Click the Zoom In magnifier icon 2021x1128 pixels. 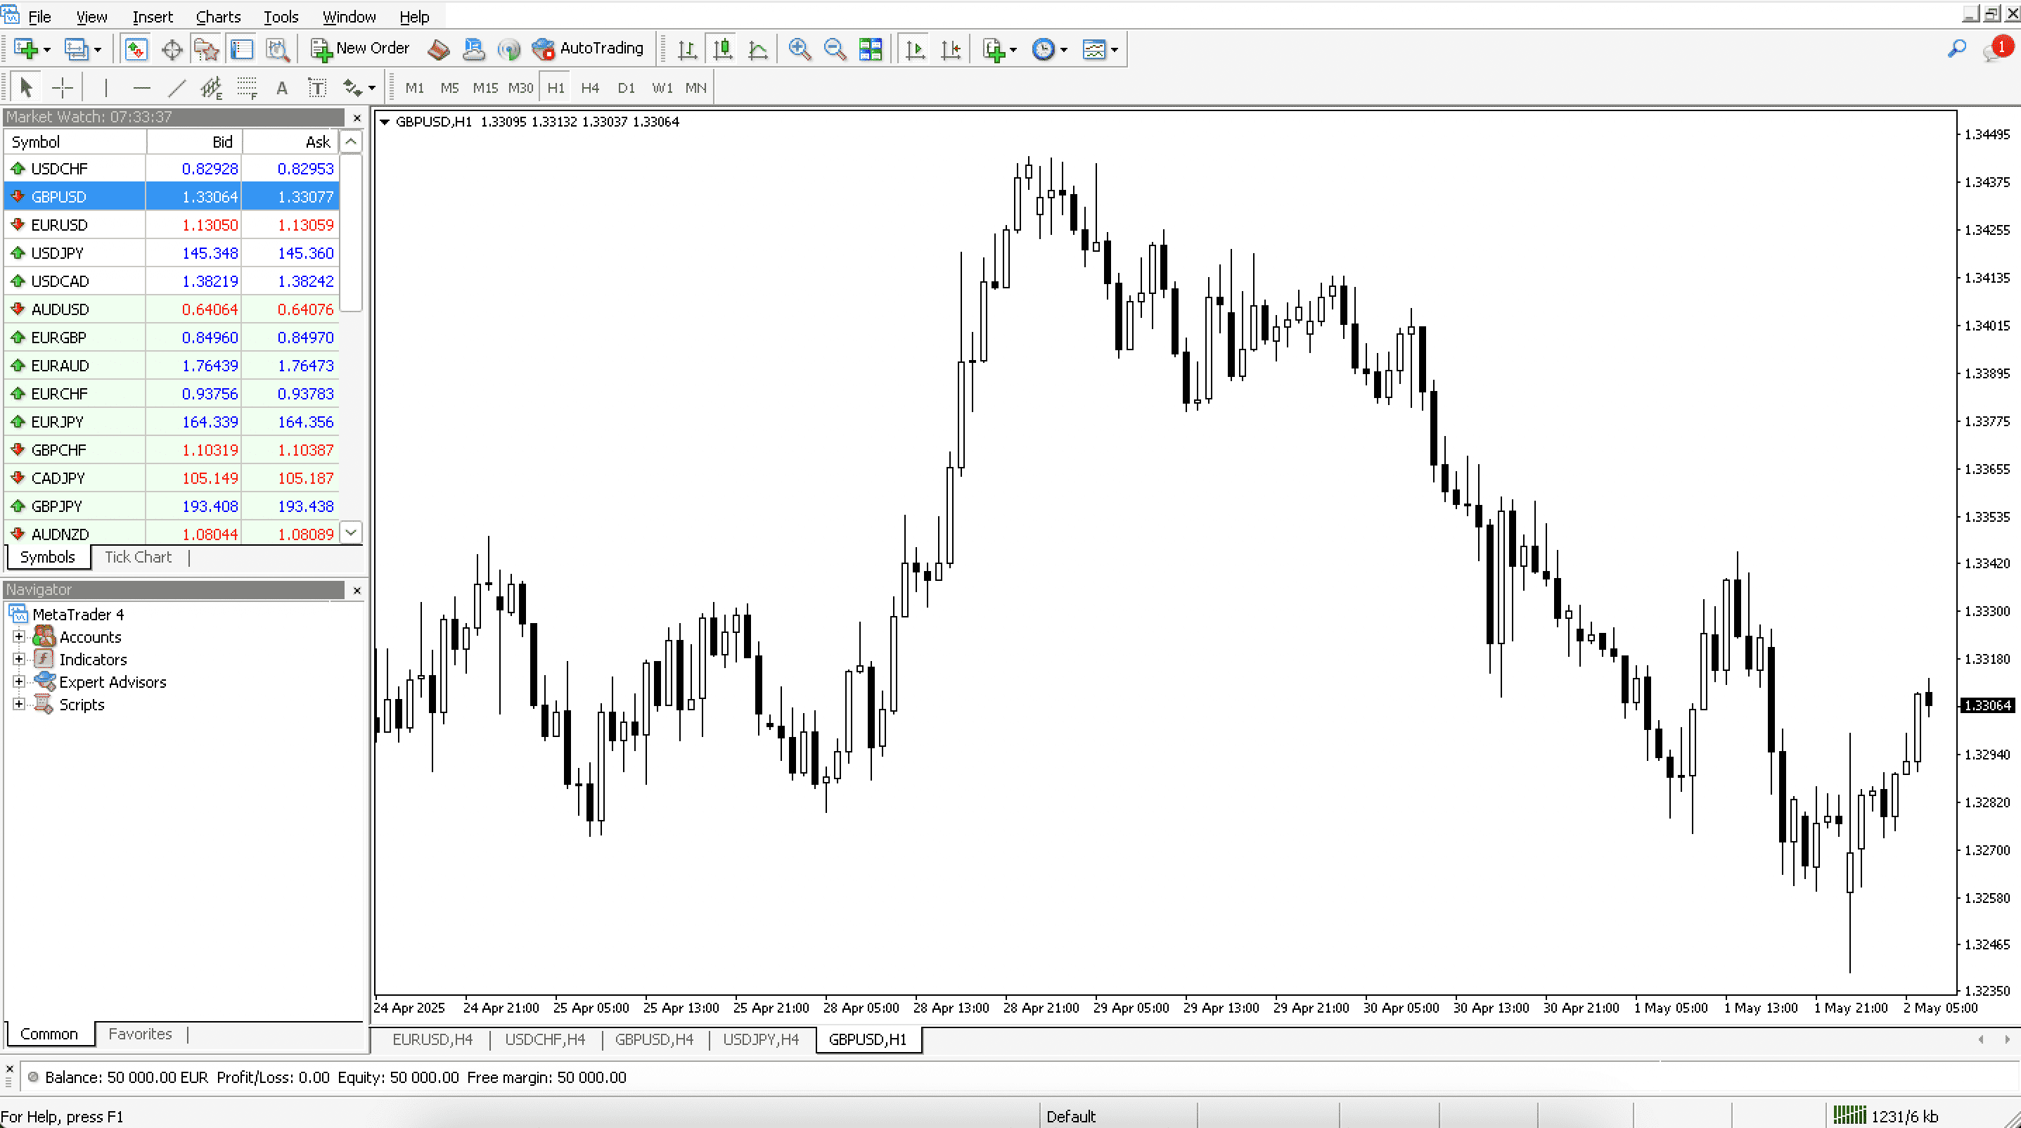pyautogui.click(x=800, y=49)
